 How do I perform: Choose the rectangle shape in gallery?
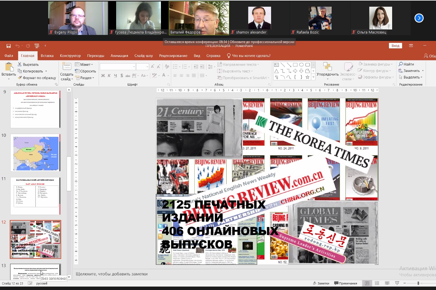pyautogui.click(x=295, y=65)
